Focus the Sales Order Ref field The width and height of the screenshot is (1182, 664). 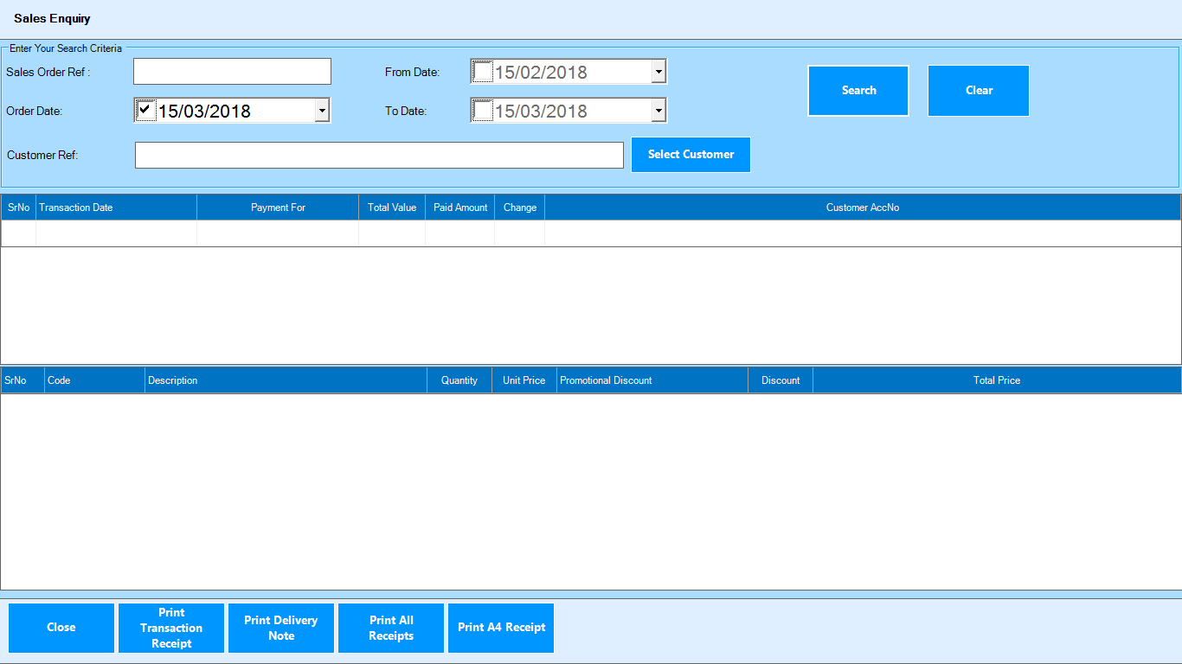(232, 72)
